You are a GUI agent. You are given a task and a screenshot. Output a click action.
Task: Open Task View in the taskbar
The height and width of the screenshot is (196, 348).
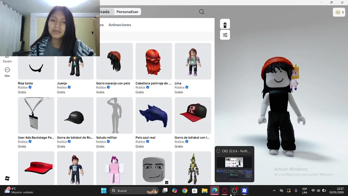point(165,191)
